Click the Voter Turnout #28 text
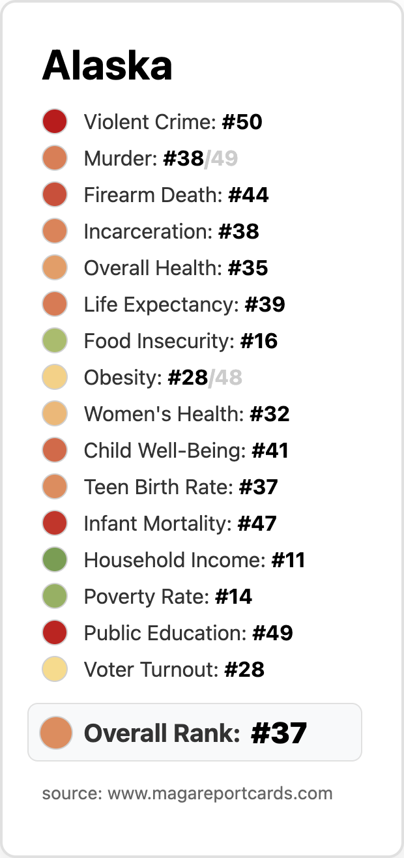The height and width of the screenshot is (858, 404). (x=174, y=670)
